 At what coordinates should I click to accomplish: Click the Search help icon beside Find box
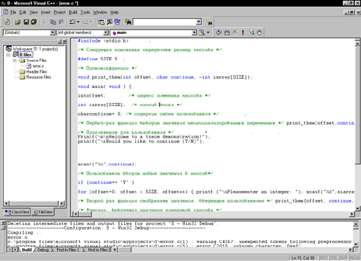tap(209, 22)
